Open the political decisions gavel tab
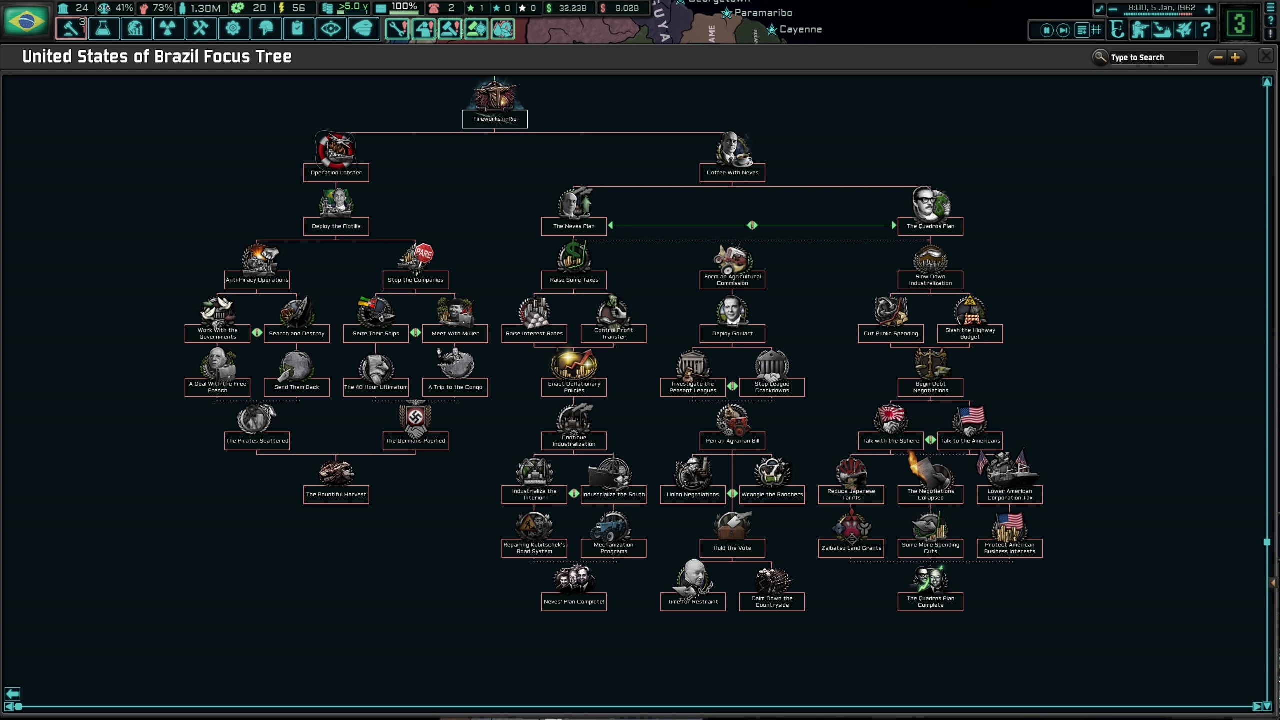The image size is (1280, 720). (x=71, y=28)
